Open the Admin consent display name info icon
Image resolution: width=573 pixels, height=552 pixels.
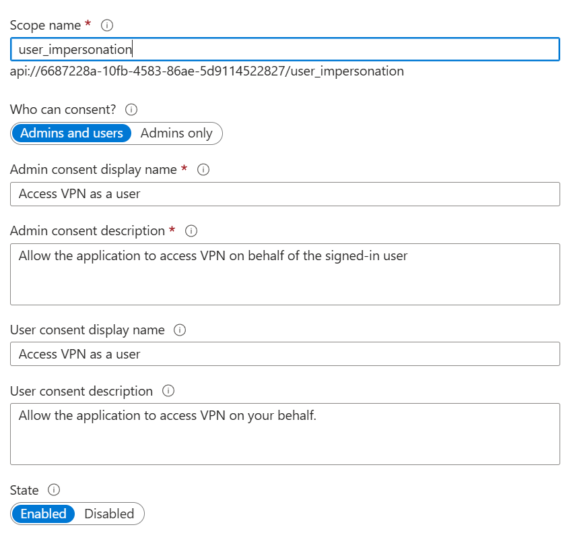tap(203, 170)
